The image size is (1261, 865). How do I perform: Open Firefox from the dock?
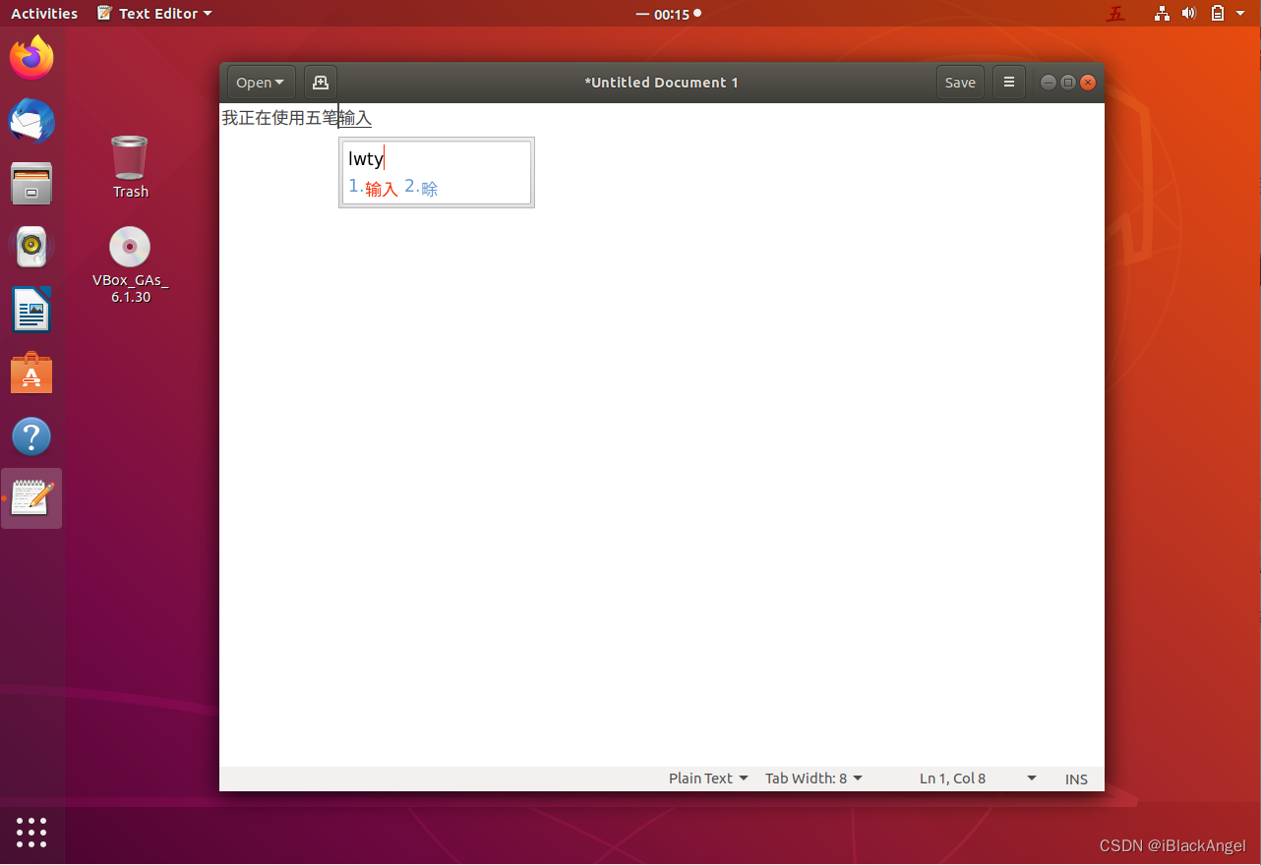[30, 58]
